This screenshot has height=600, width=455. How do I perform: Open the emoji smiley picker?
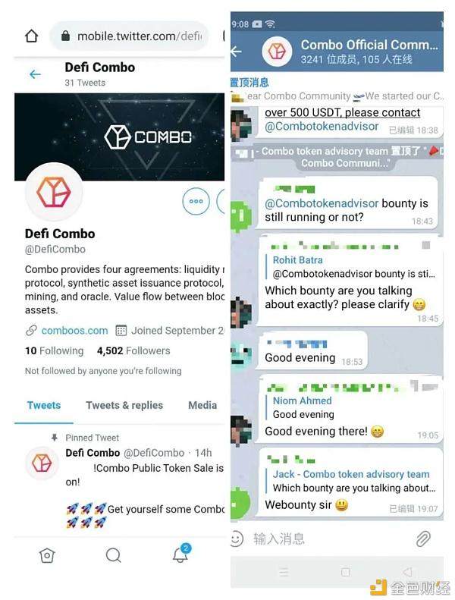237,539
